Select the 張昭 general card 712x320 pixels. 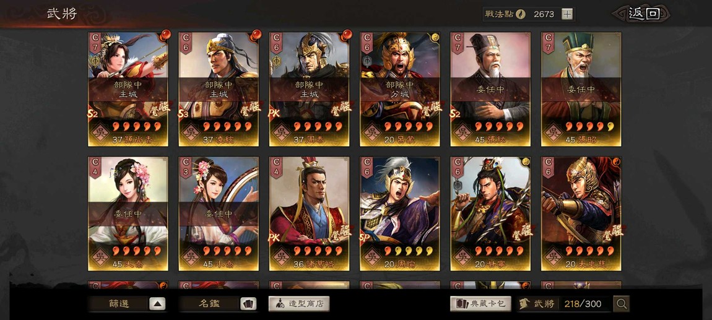581,89
